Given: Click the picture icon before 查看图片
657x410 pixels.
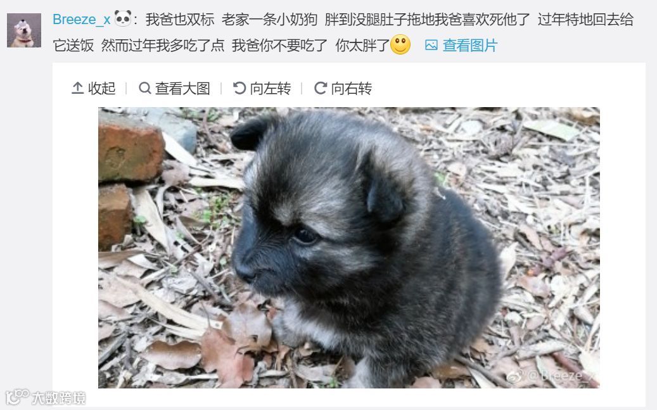Looking at the screenshot, I should [x=431, y=45].
